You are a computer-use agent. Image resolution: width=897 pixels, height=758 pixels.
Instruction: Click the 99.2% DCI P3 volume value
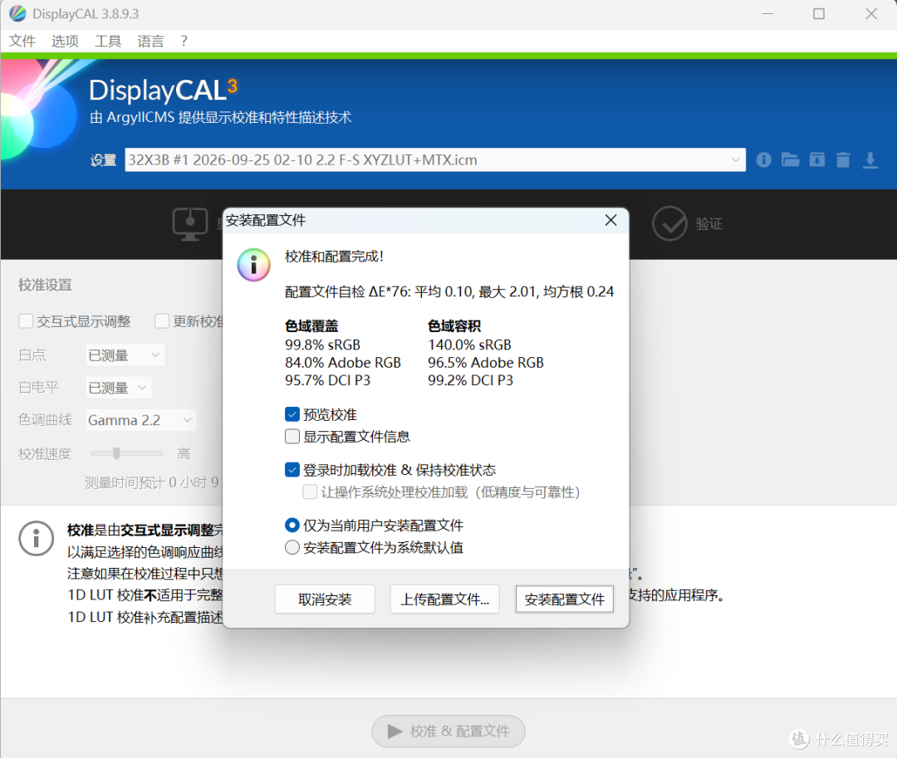[470, 380]
